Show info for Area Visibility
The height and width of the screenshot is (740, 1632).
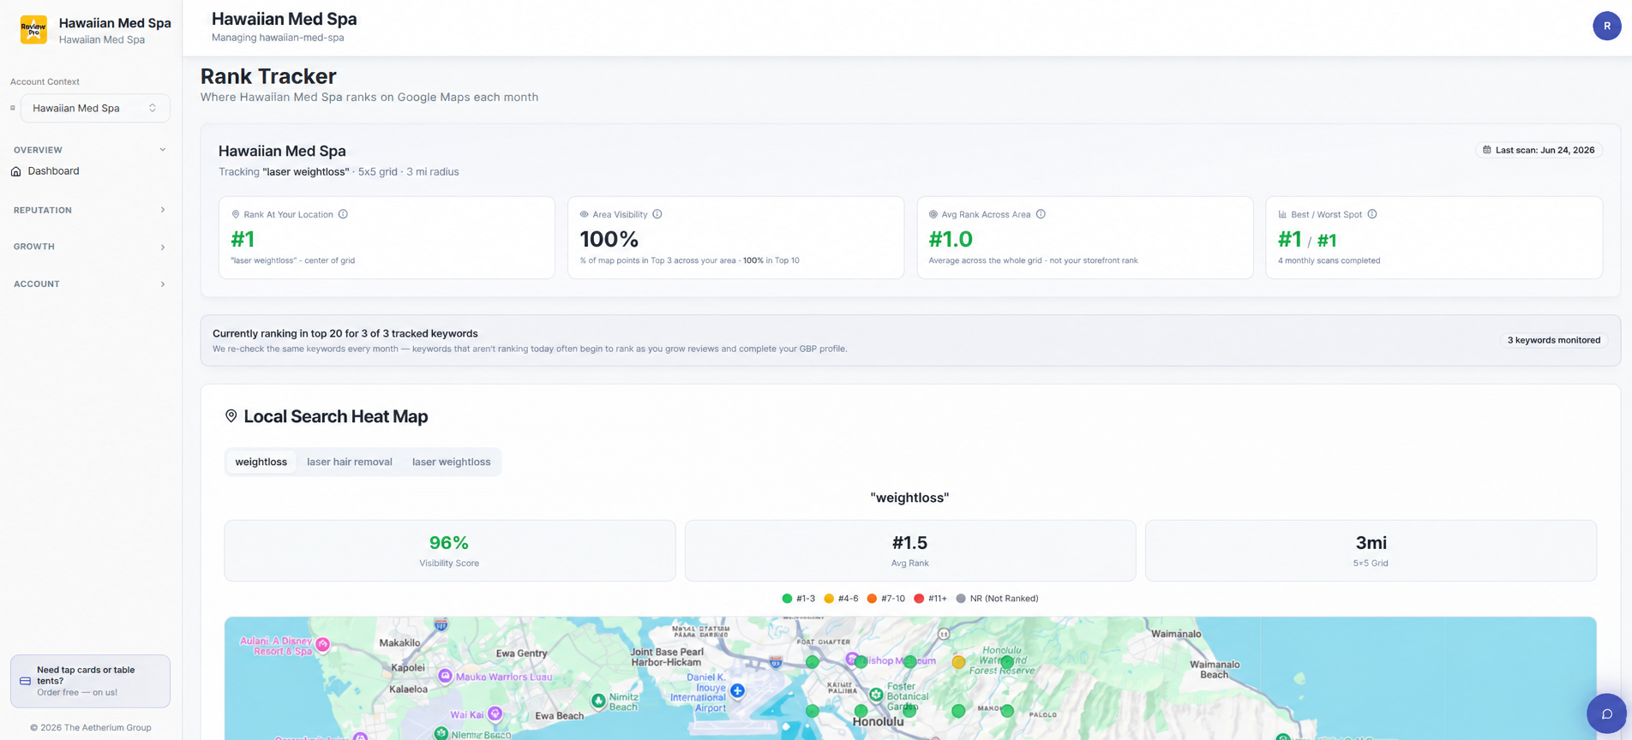point(657,214)
